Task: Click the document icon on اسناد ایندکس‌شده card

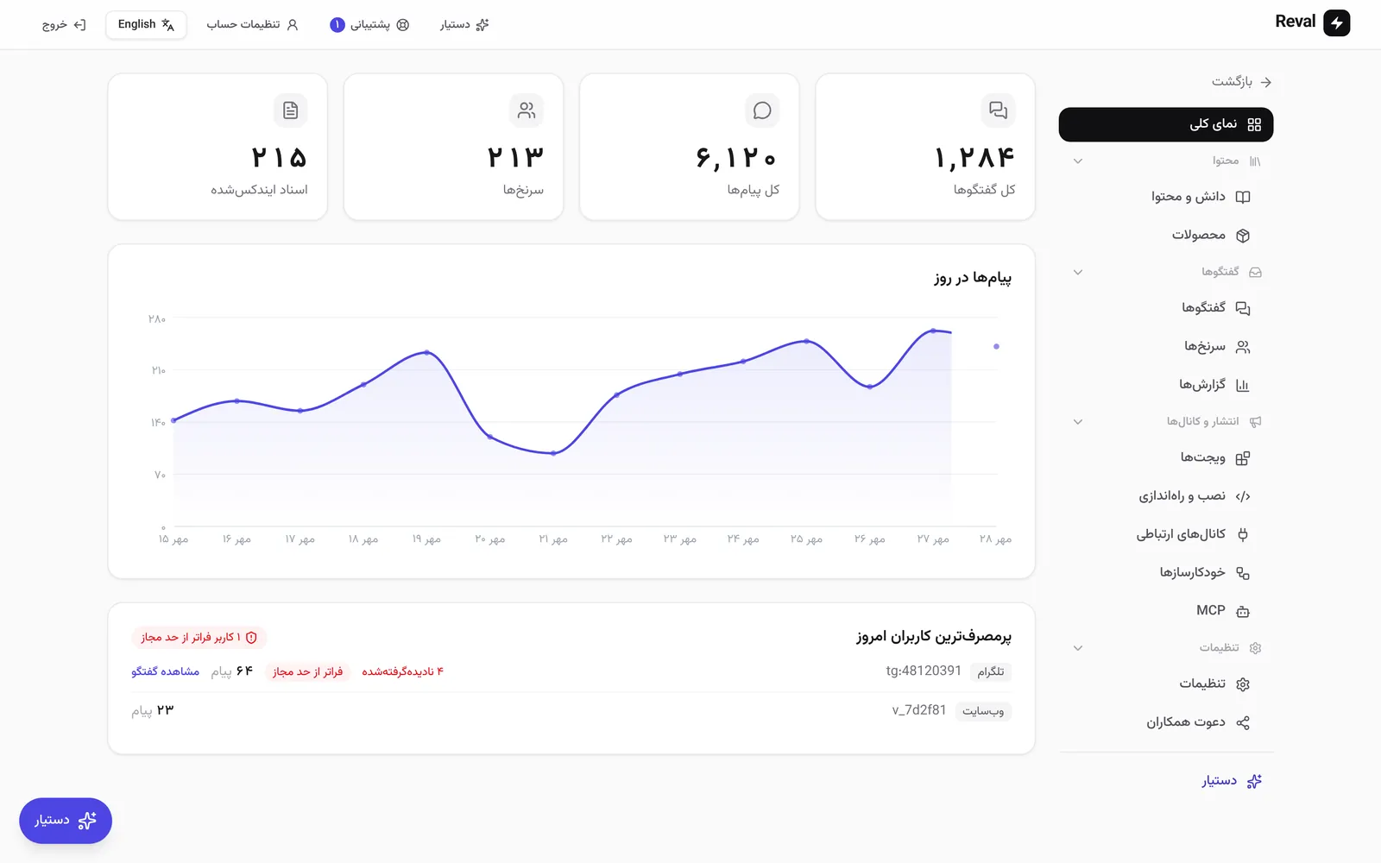Action: [x=291, y=110]
